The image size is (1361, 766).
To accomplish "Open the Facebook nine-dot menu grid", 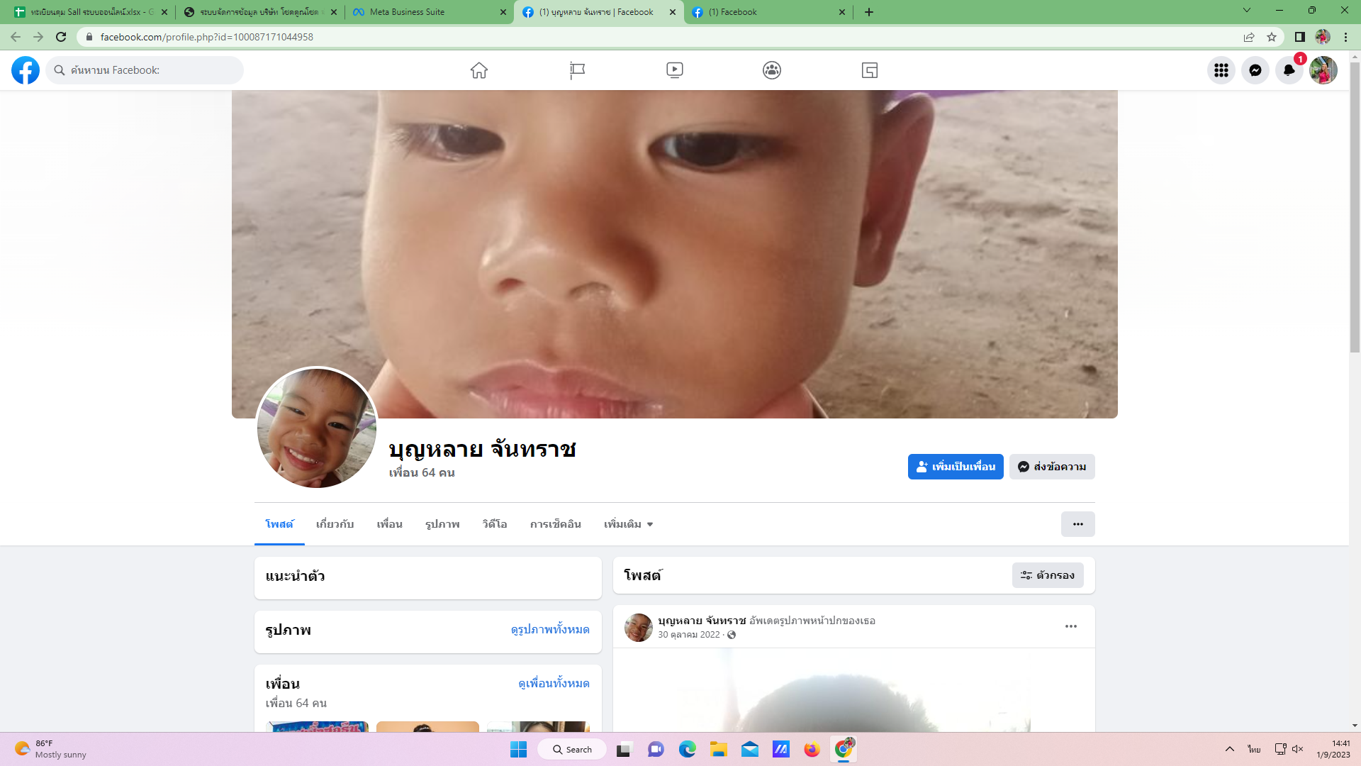I will [x=1221, y=70].
